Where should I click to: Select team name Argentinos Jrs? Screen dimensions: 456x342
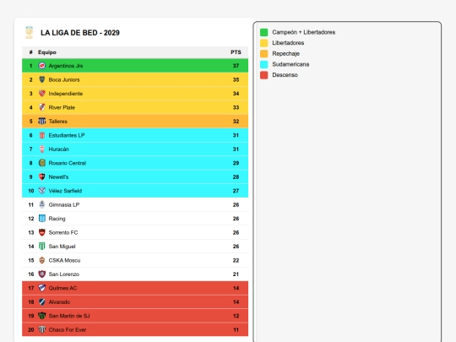click(66, 66)
